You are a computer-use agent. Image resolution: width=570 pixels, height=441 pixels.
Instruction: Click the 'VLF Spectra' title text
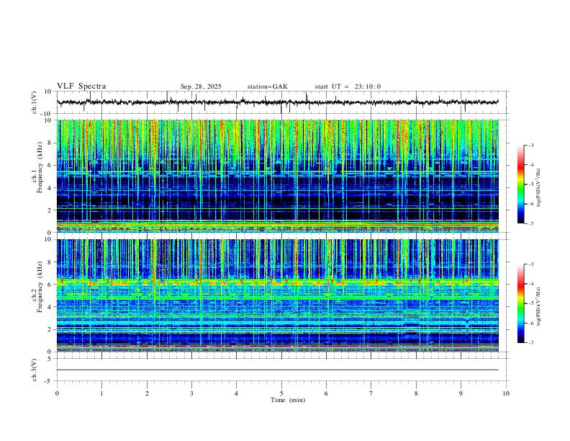(x=81, y=86)
